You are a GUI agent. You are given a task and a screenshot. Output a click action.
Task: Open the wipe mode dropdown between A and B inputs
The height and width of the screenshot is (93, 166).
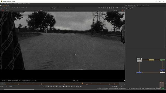[x=63, y=8]
